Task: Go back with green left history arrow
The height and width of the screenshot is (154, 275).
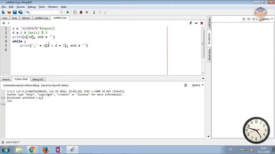Action: point(3,23)
